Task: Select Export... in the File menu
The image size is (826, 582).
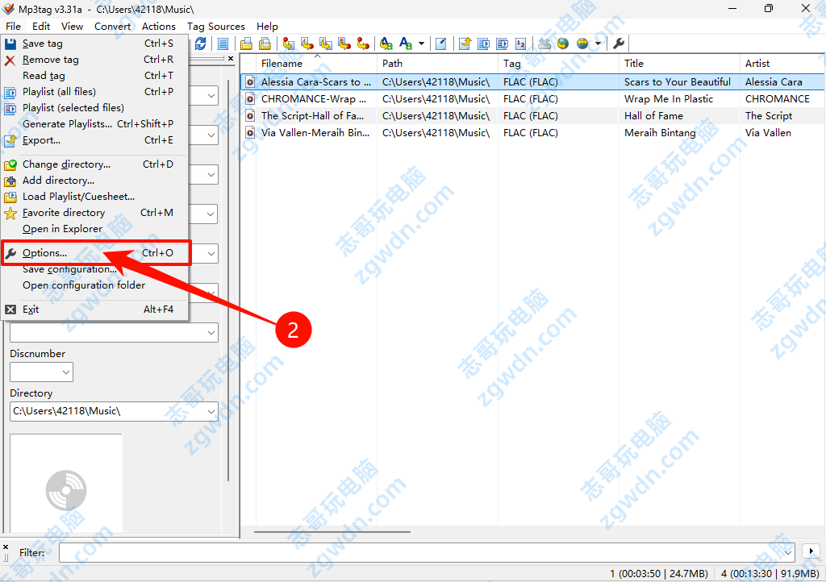Action: click(x=41, y=140)
